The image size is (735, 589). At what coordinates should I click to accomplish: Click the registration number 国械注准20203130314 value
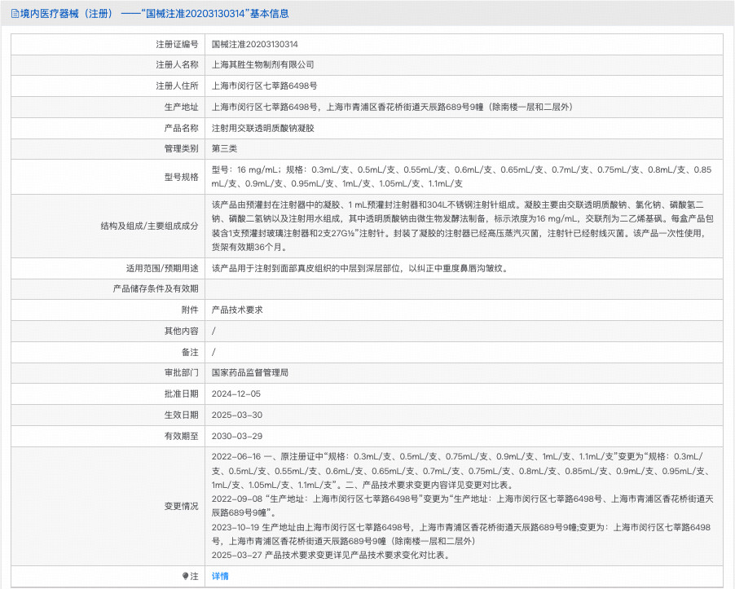tap(259, 44)
